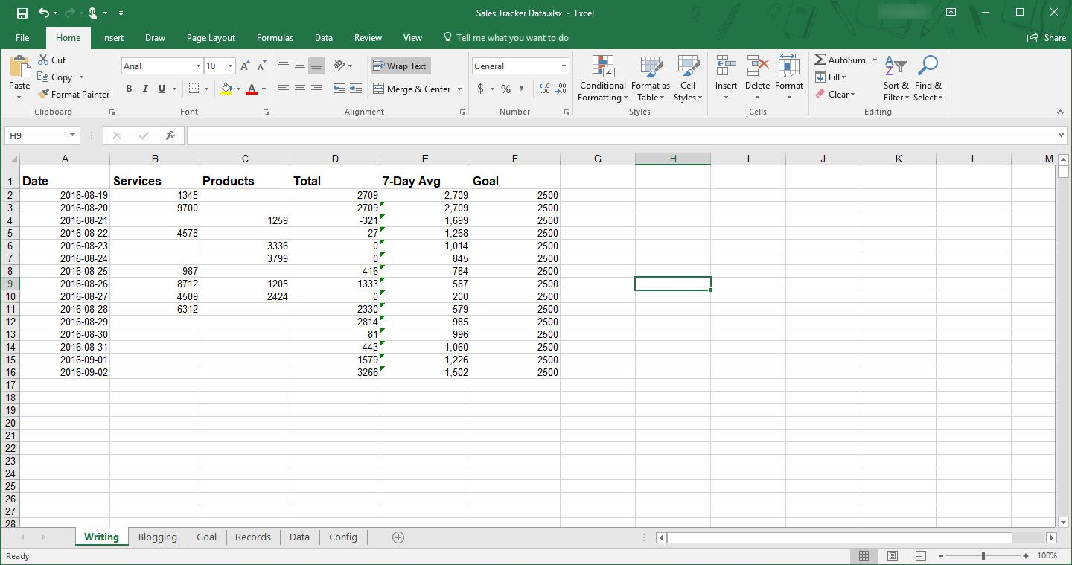Open Find & Select tool
The height and width of the screenshot is (565, 1072).
click(x=928, y=79)
